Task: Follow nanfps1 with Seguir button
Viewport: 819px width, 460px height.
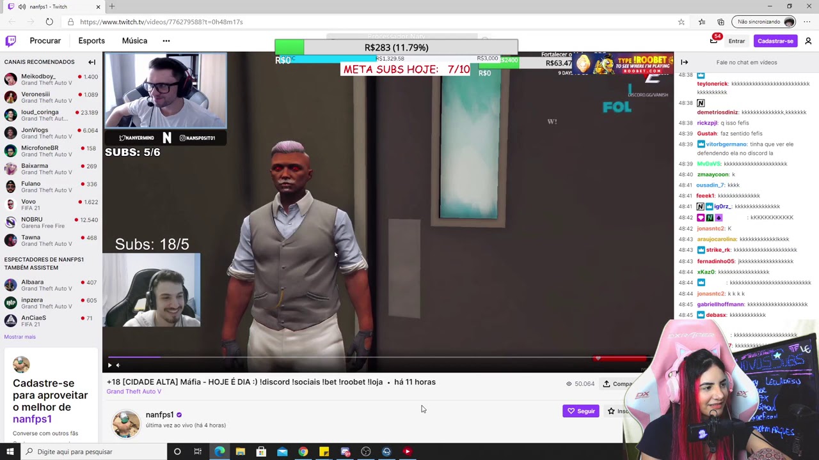Action: pos(581,411)
